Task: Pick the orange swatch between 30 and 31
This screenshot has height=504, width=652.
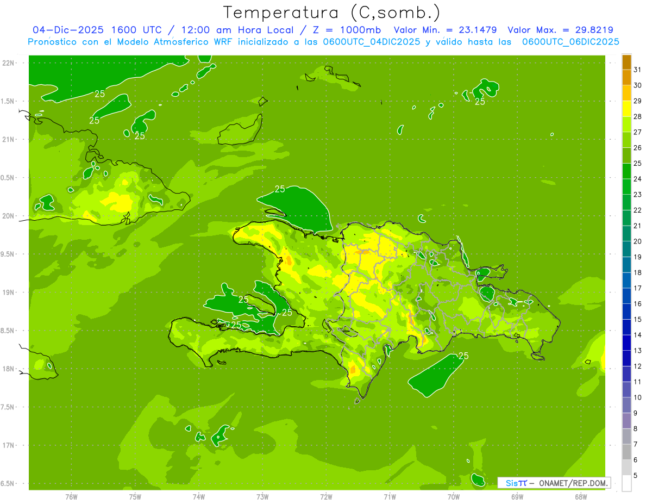Action: pyautogui.click(x=626, y=78)
